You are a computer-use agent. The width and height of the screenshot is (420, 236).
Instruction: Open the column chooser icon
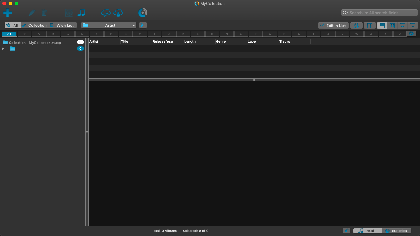pyautogui.click(x=370, y=26)
